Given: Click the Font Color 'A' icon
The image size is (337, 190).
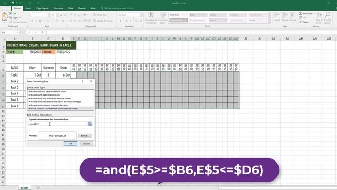Looking at the screenshot, I should point(63,21).
